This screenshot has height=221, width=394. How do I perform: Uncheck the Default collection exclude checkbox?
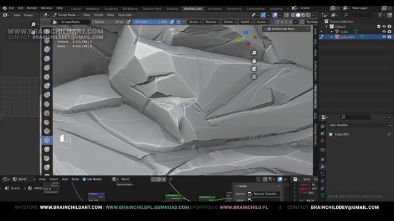tap(379, 26)
